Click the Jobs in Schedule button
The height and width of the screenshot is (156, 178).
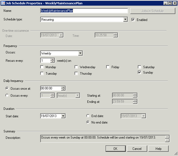[153, 11]
